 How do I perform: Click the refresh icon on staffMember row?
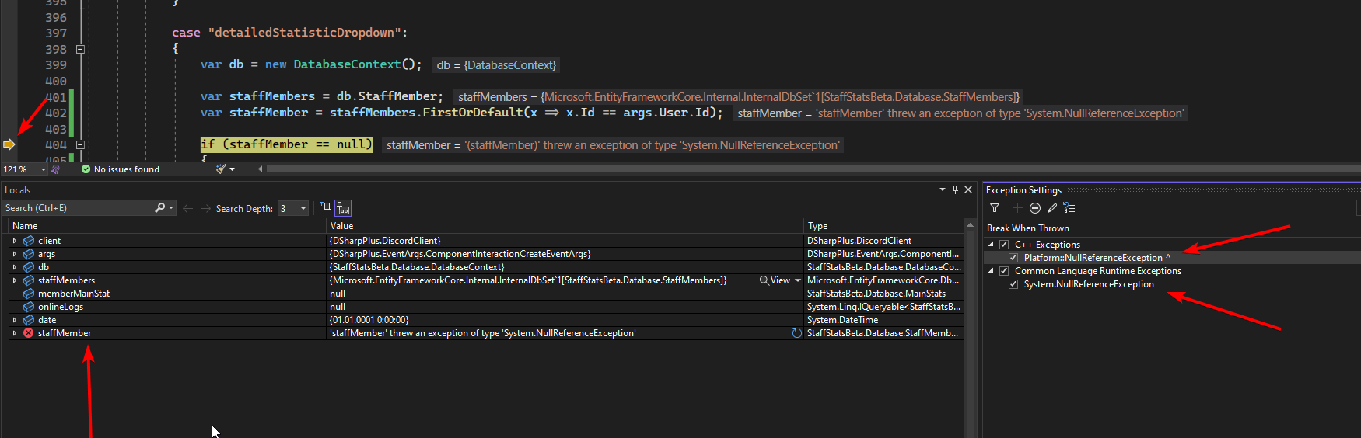click(797, 333)
